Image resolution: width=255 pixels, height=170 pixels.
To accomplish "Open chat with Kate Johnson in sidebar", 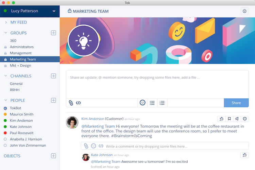I will pos(21,127).
